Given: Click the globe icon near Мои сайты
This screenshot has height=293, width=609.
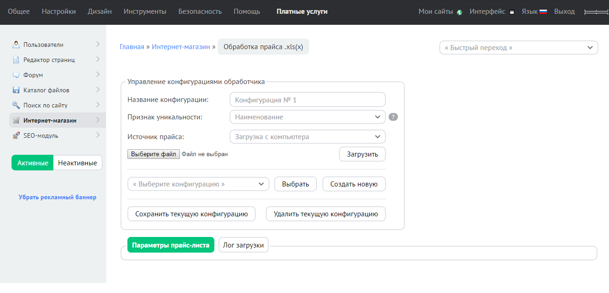Looking at the screenshot, I should click(x=459, y=12).
